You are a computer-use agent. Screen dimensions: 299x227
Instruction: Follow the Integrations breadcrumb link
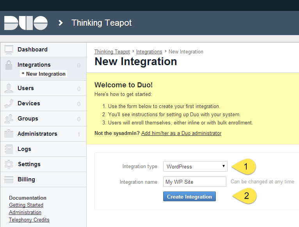149,51
